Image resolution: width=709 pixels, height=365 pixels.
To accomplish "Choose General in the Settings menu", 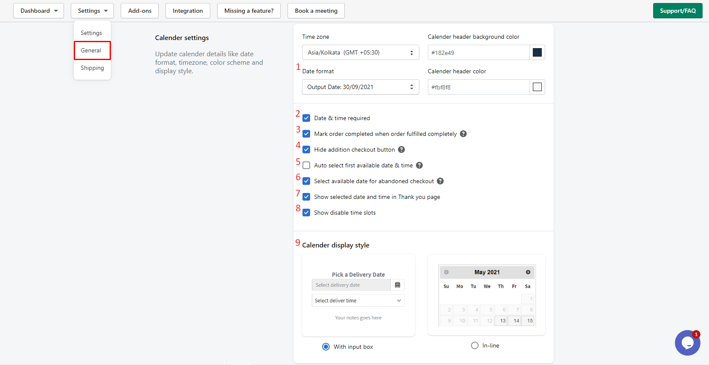I will coord(92,50).
